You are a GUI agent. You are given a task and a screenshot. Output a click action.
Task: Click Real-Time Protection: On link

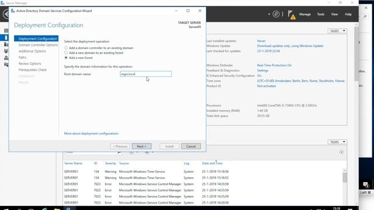[x=274, y=65]
